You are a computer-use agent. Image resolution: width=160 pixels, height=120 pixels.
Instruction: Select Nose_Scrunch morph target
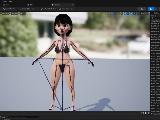pyautogui.click(x=155, y=40)
